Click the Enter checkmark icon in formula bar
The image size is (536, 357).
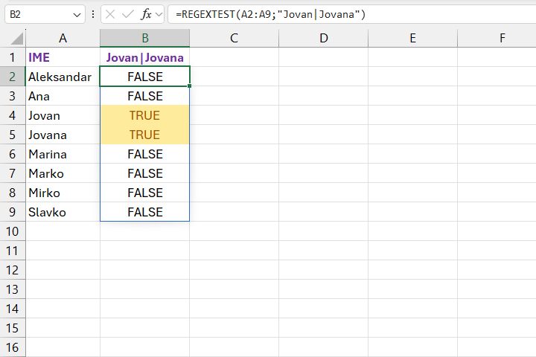coord(127,14)
